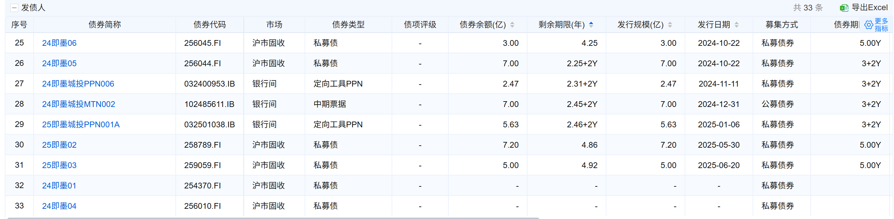The image size is (894, 219).
Task: Open bond link 24即墨城投PPN006
Action: point(78,84)
